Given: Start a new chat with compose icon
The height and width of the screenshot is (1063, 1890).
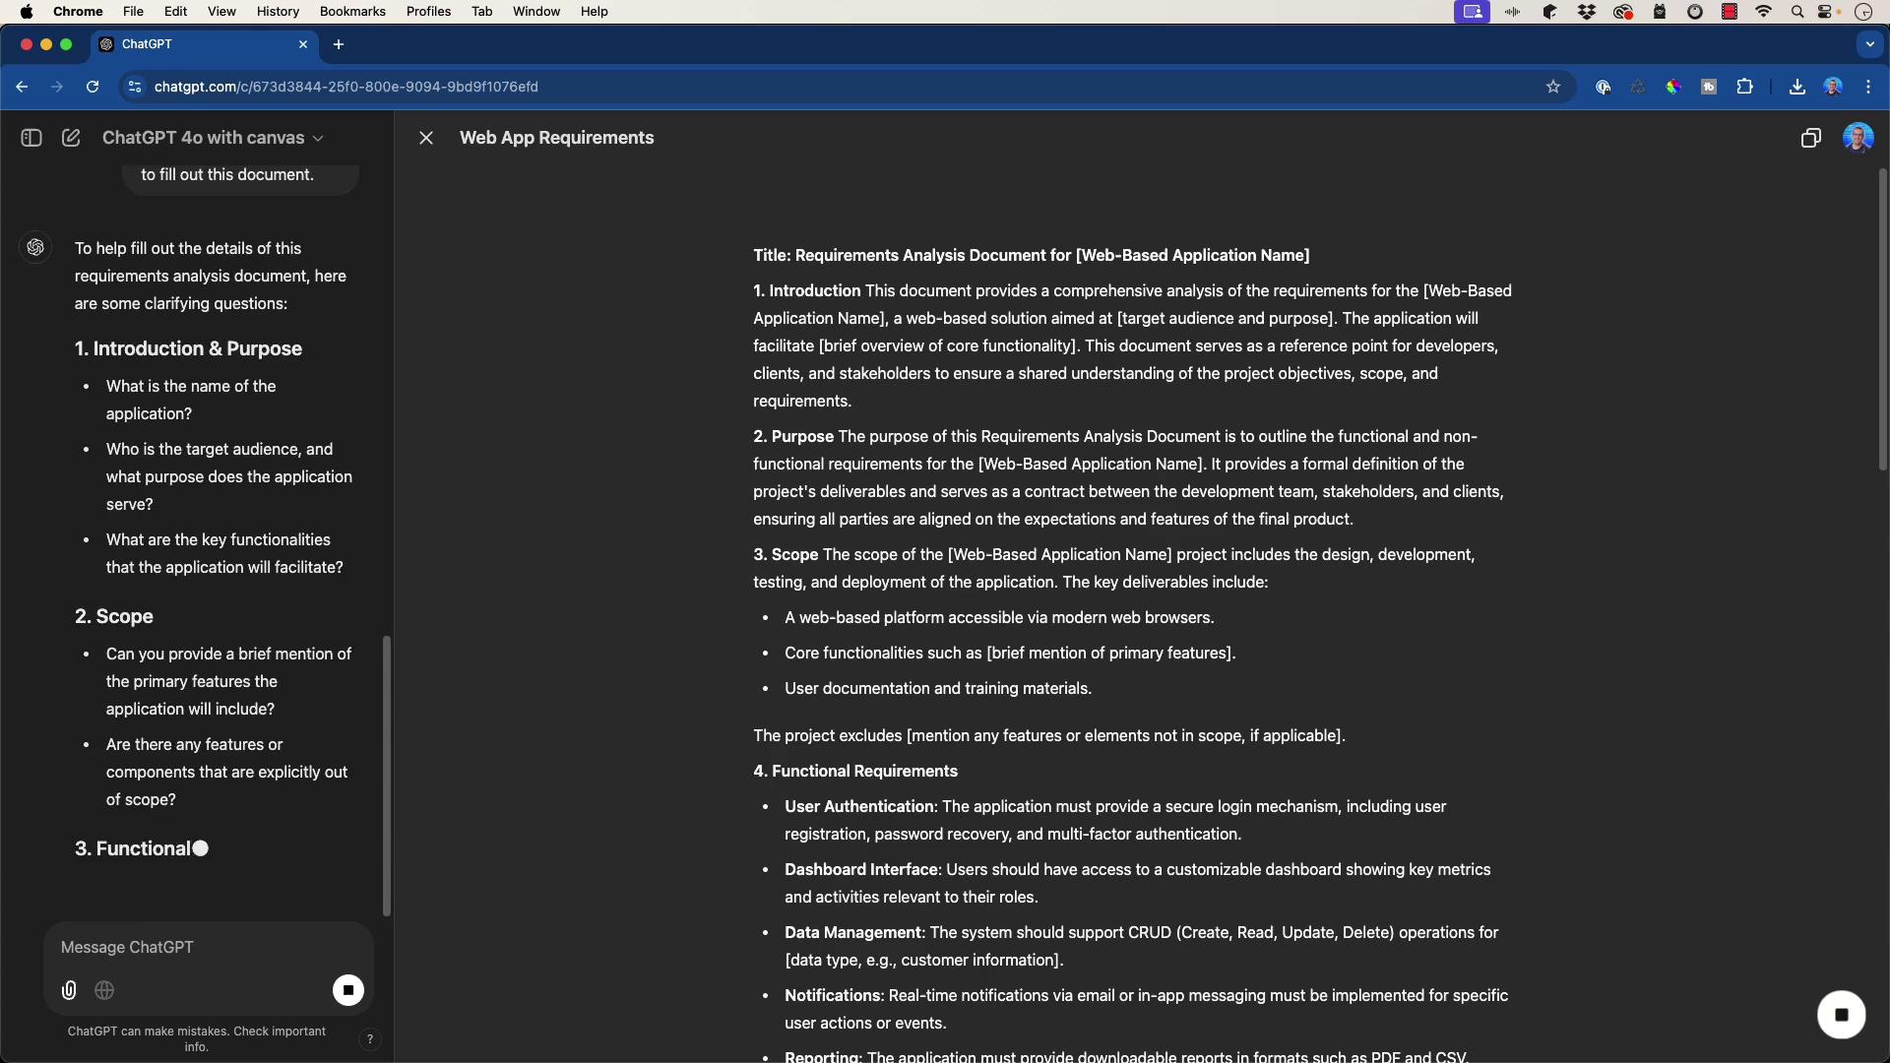Looking at the screenshot, I should click(x=71, y=138).
